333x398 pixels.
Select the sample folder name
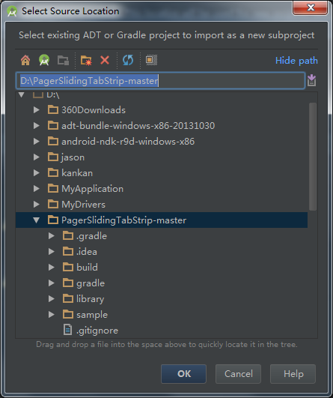click(92, 315)
